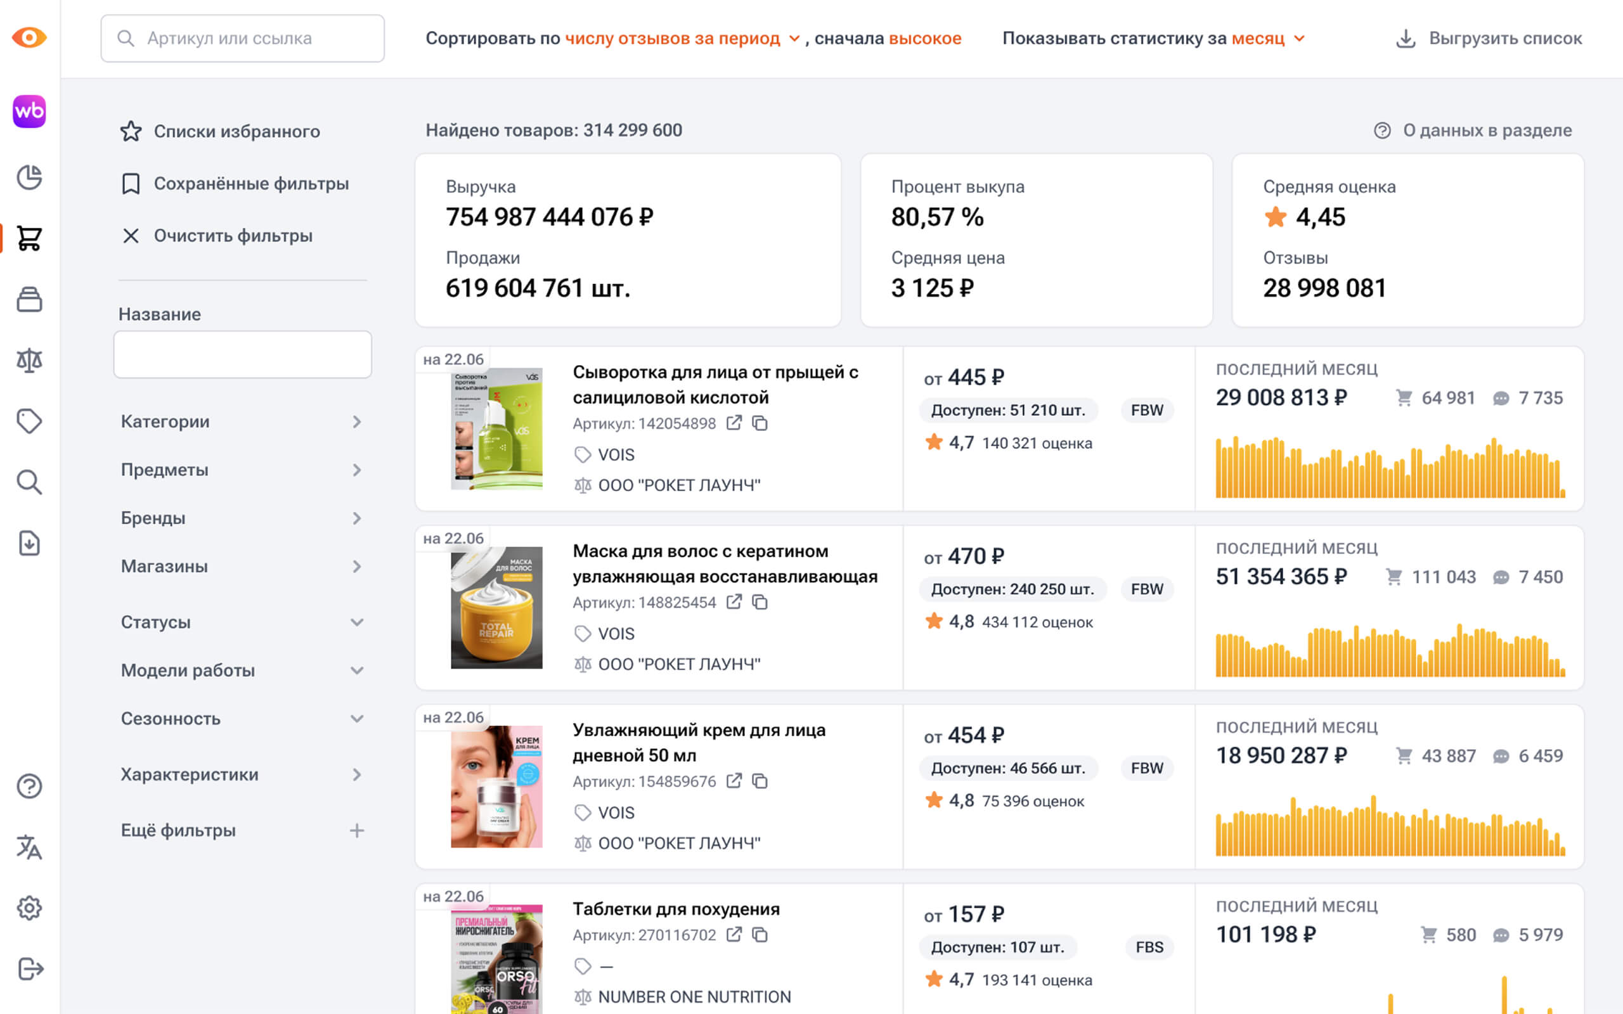Click the Название filter input field
Image resolution: width=1623 pixels, height=1014 pixels.
tap(242, 354)
